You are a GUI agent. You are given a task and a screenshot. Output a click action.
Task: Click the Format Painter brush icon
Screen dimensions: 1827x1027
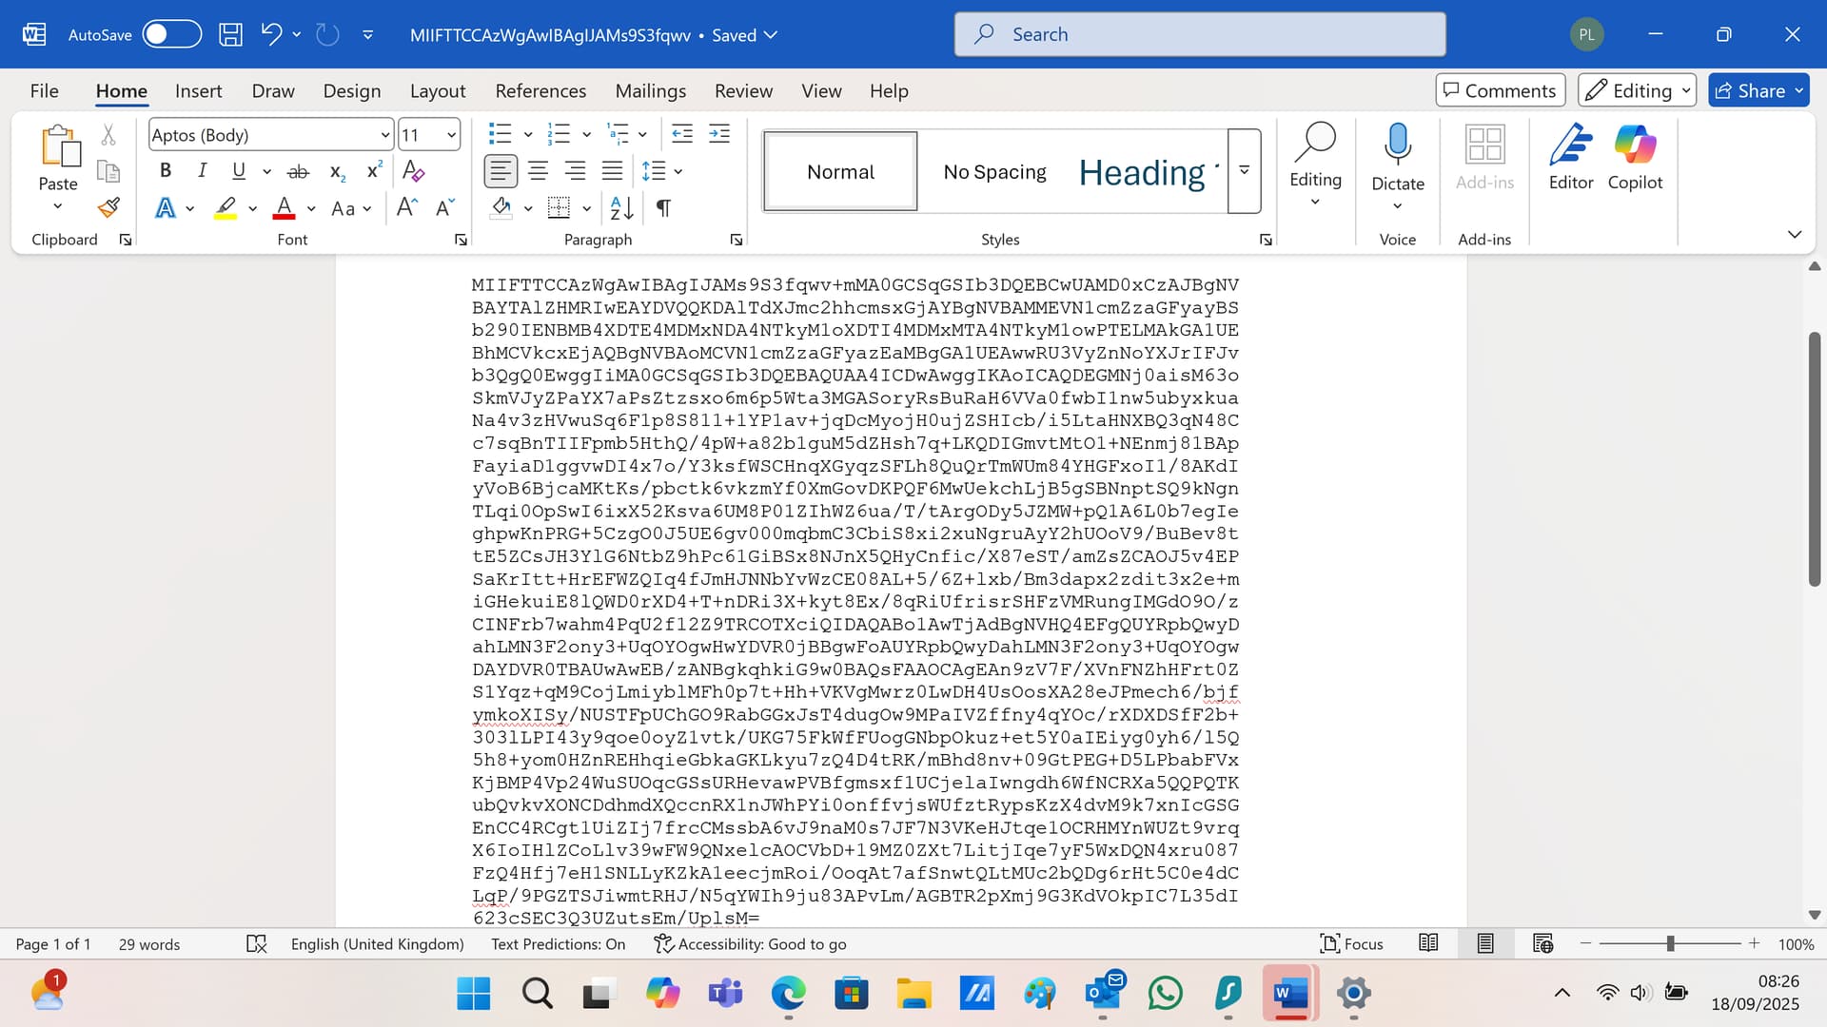[x=108, y=207]
